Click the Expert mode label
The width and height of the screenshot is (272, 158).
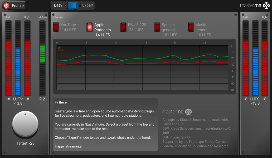(88, 6)
